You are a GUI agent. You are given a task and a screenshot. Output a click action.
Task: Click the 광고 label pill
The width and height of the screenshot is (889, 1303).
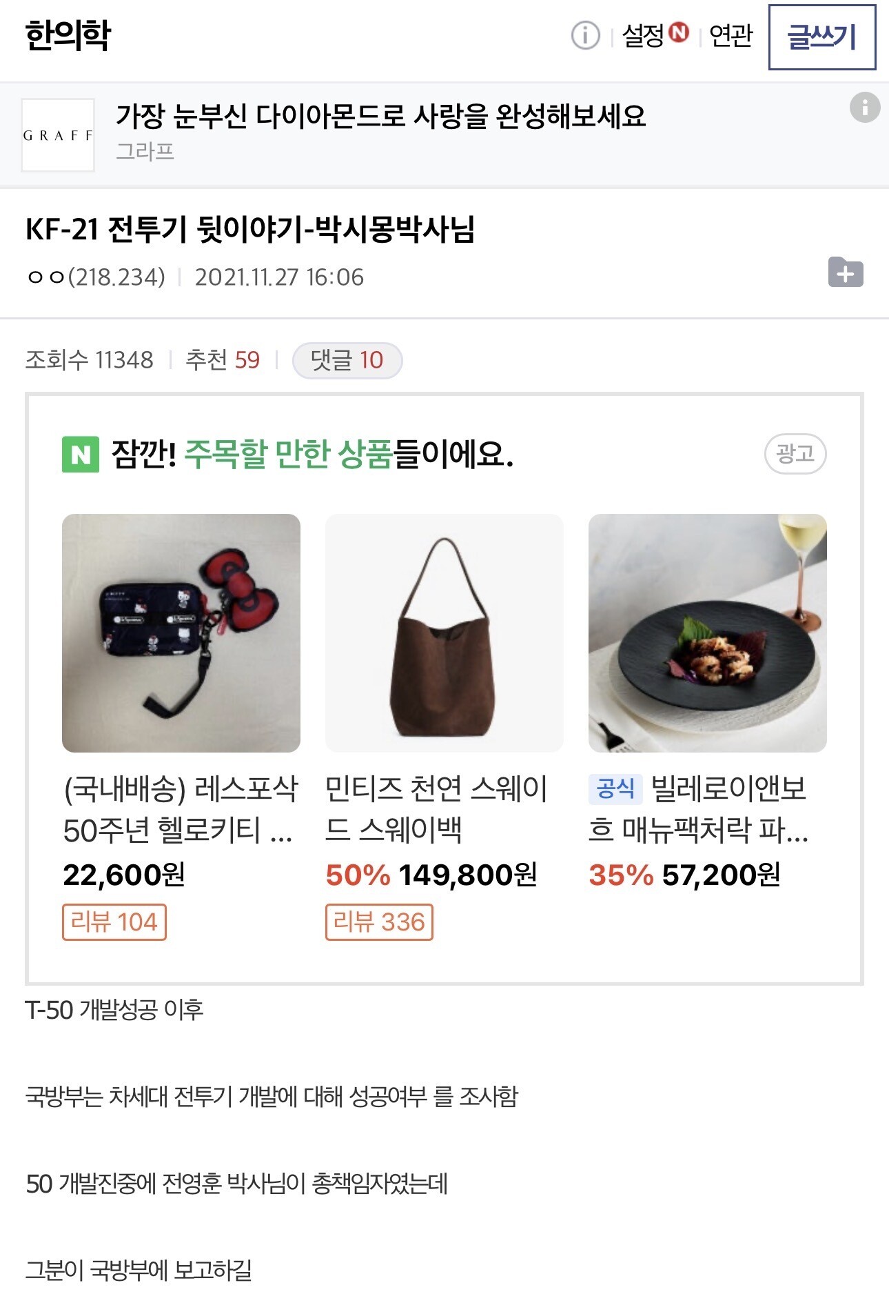pos(795,454)
